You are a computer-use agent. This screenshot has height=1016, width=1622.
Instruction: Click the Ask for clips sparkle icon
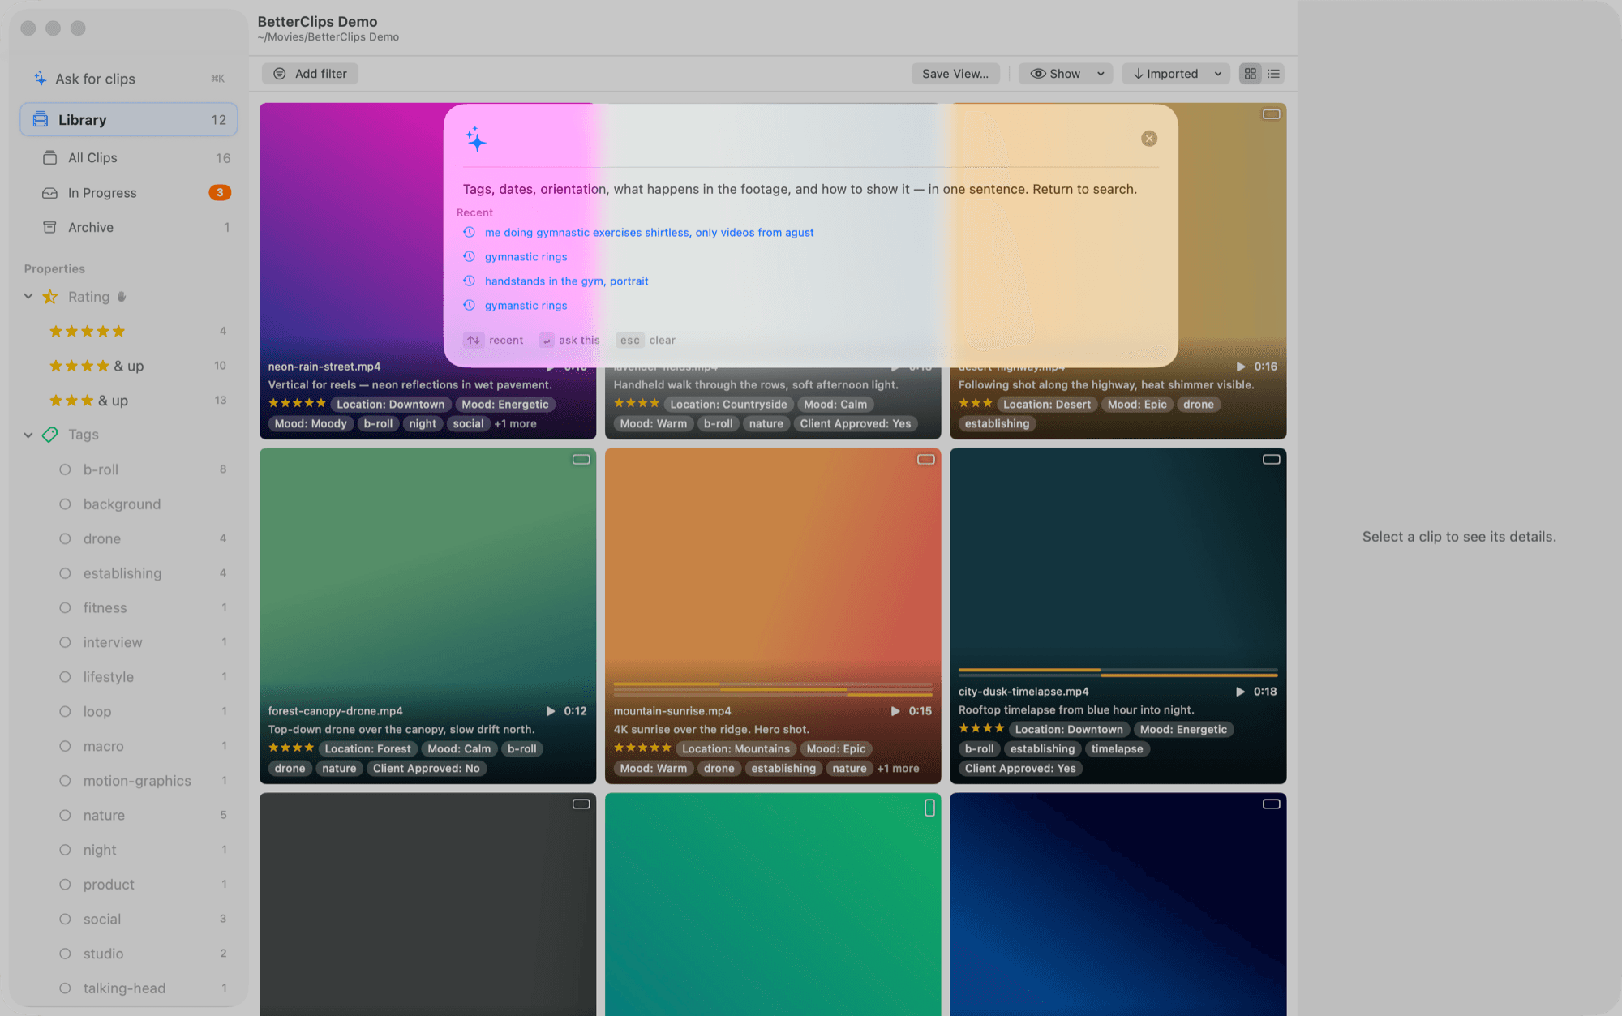coord(40,79)
